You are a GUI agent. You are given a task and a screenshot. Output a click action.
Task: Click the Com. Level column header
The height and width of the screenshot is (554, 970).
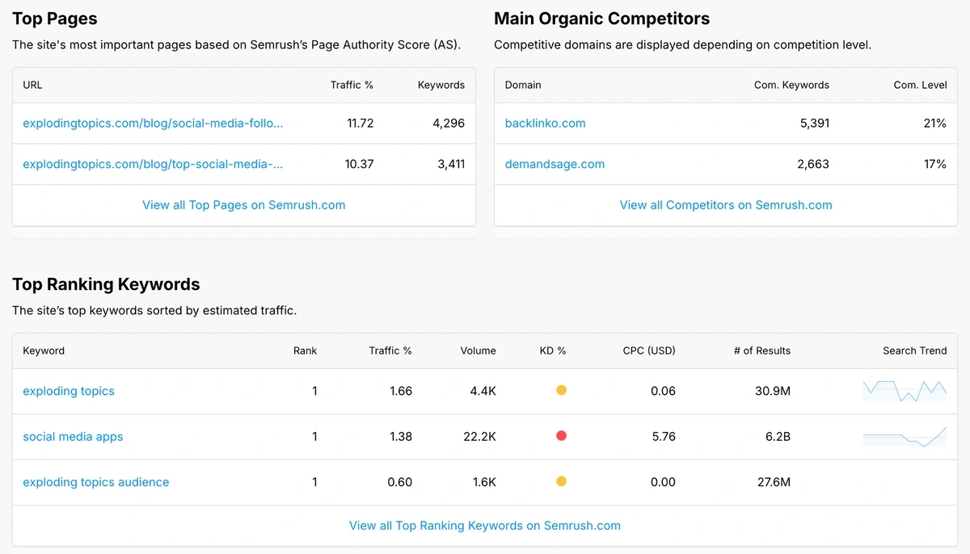[920, 85]
